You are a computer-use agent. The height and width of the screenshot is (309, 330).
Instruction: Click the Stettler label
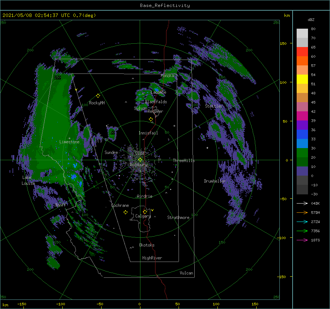tap(214, 106)
